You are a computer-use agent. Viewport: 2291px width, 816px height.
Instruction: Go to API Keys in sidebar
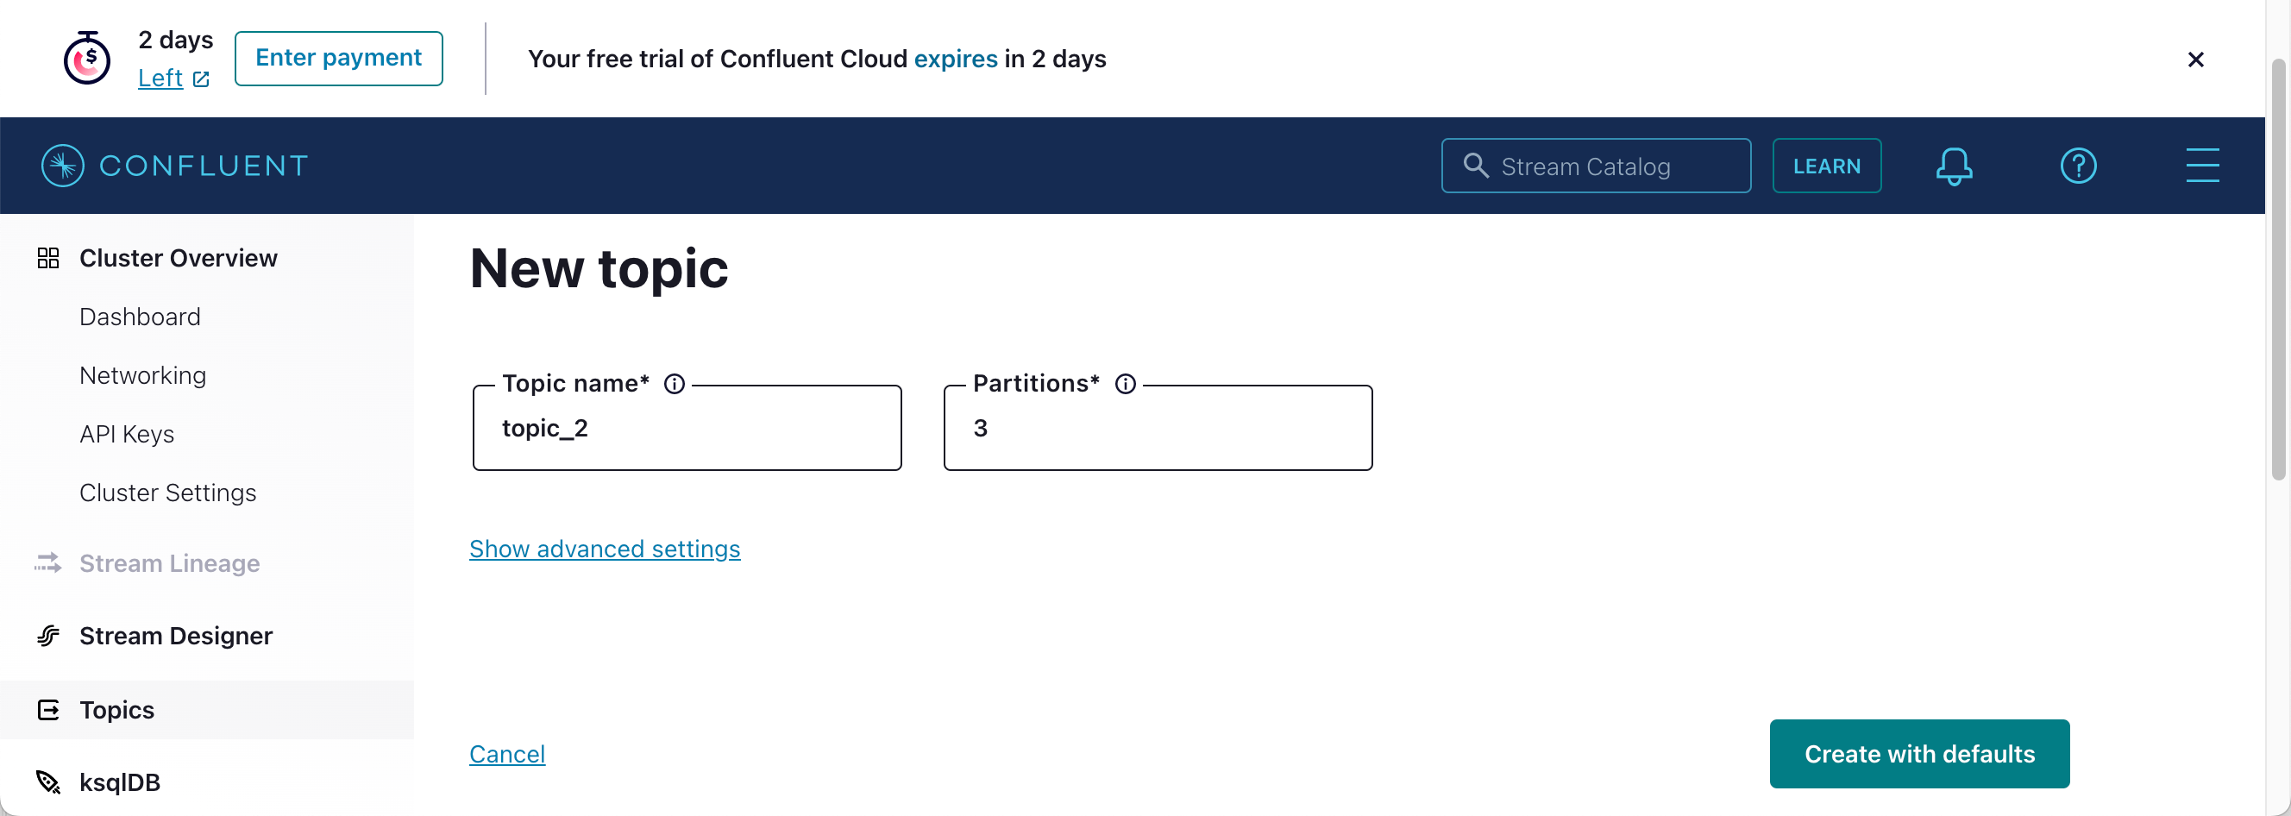126,434
